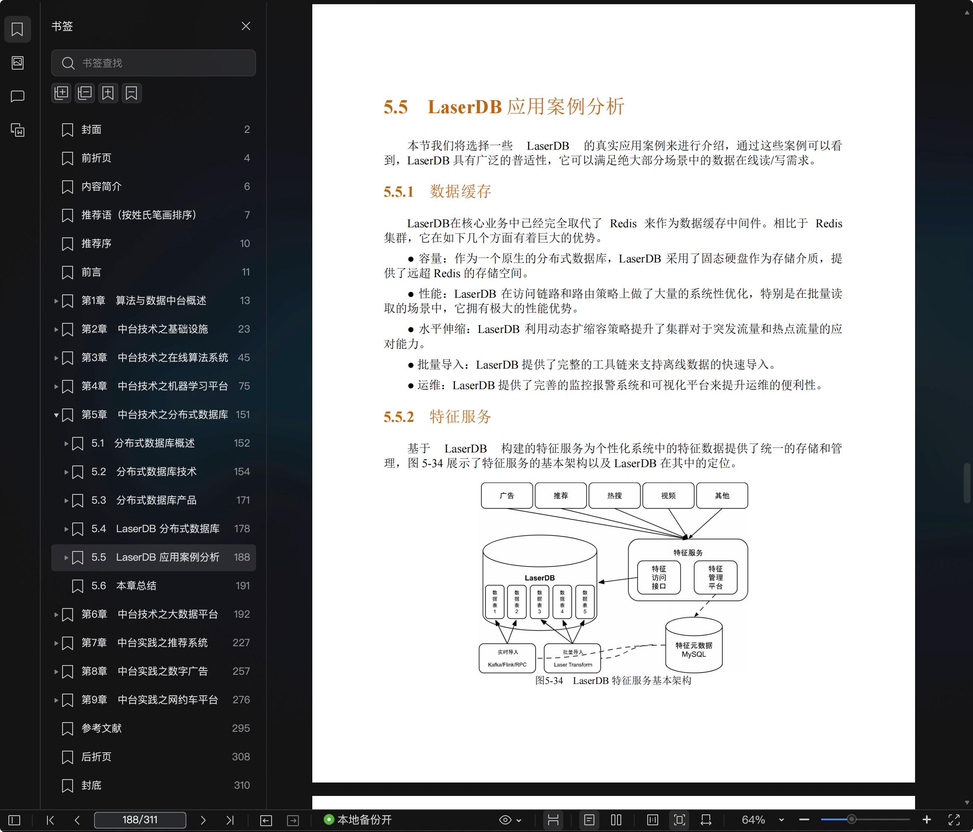The image size is (973, 832).
Task: Rotate the document view icon
Action: [706, 820]
